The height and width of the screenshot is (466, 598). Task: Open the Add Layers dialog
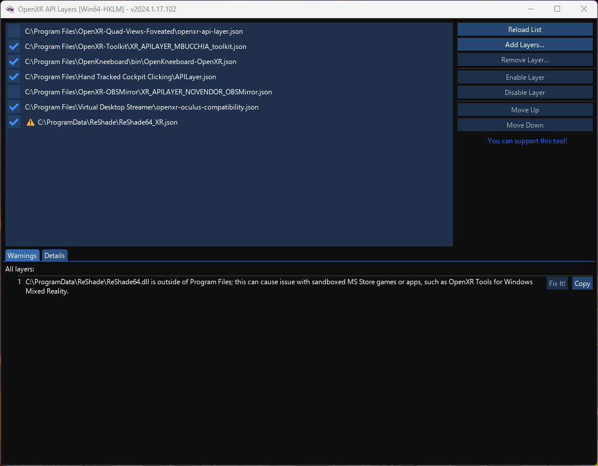(525, 45)
